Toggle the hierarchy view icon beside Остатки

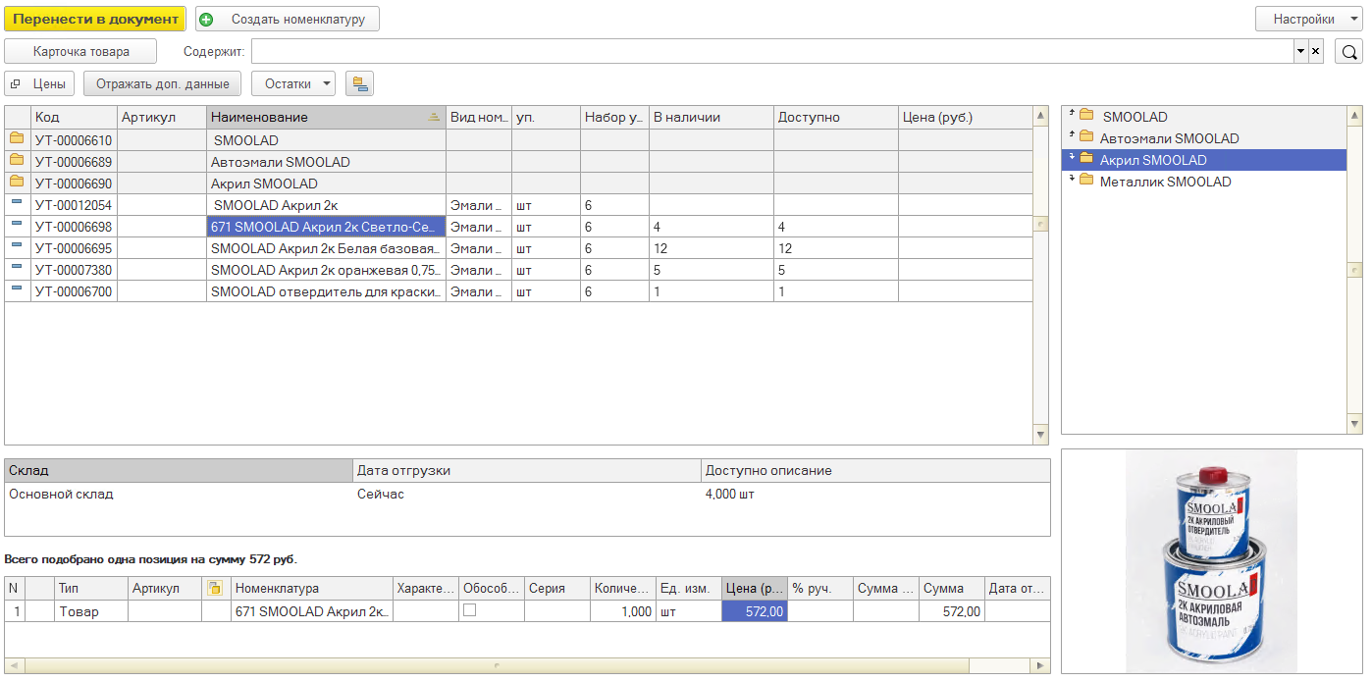tap(359, 84)
